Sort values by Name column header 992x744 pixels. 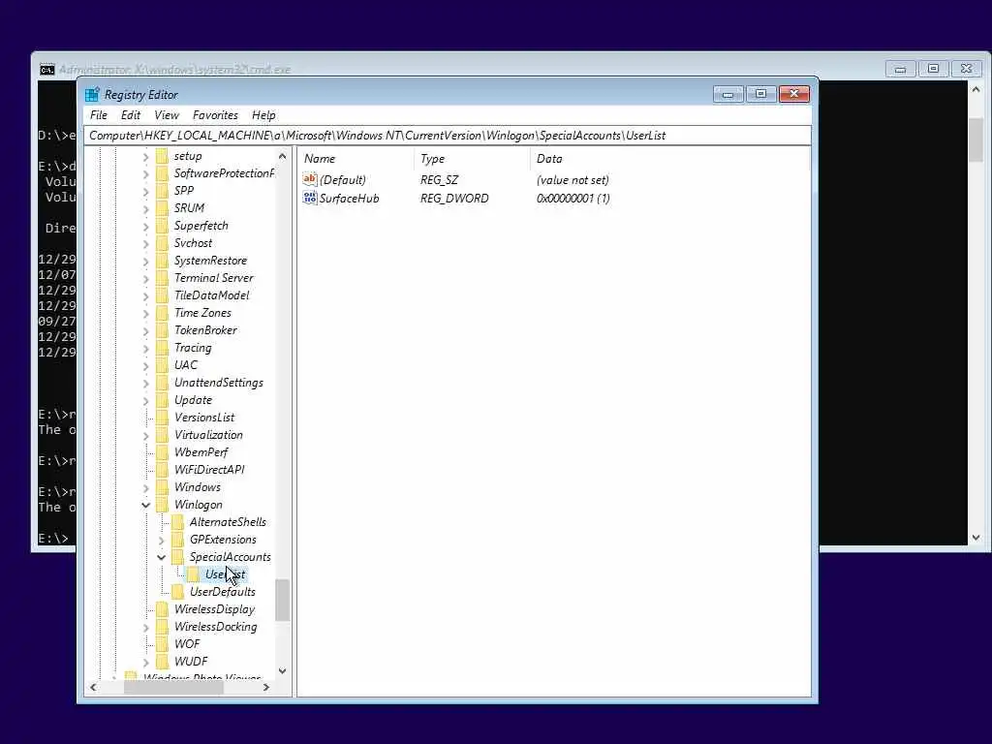(356, 159)
